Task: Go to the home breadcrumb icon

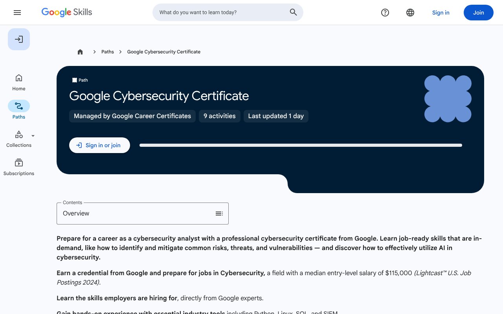Action: coord(80,52)
